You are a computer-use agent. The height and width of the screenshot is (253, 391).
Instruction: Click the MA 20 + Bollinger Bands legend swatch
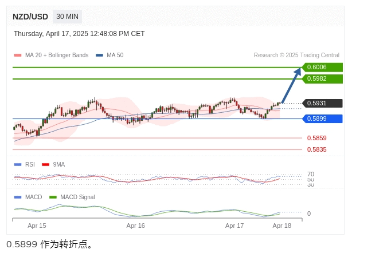point(18,56)
